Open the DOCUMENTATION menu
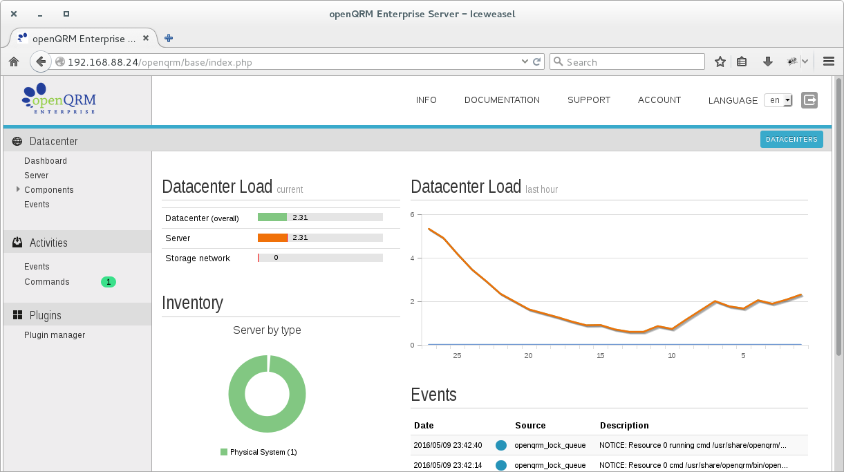Viewport: 844px width, 472px height. pyautogui.click(x=502, y=100)
